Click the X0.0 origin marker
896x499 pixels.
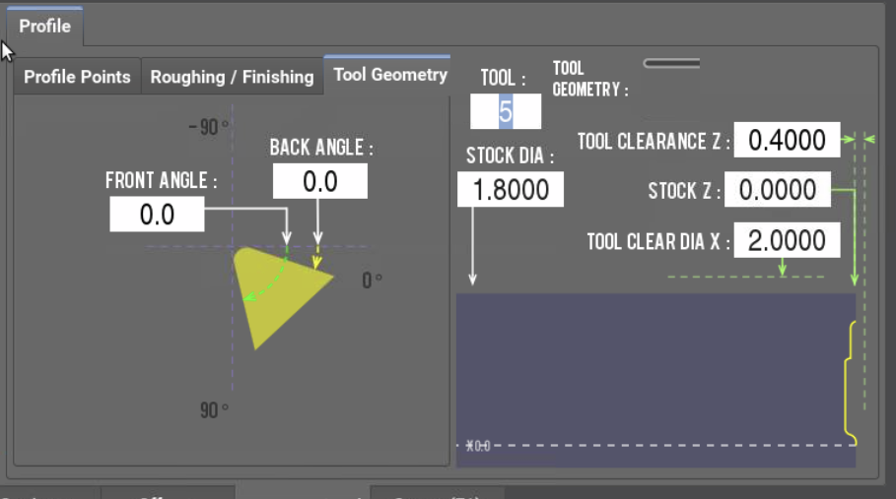(x=478, y=446)
